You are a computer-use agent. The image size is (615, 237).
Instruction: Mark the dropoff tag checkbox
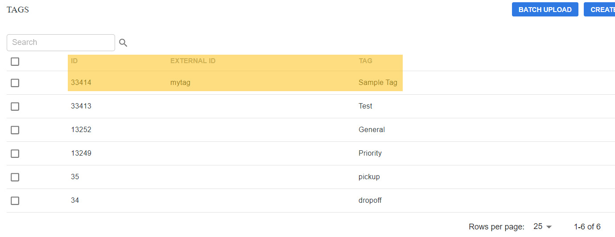15,201
